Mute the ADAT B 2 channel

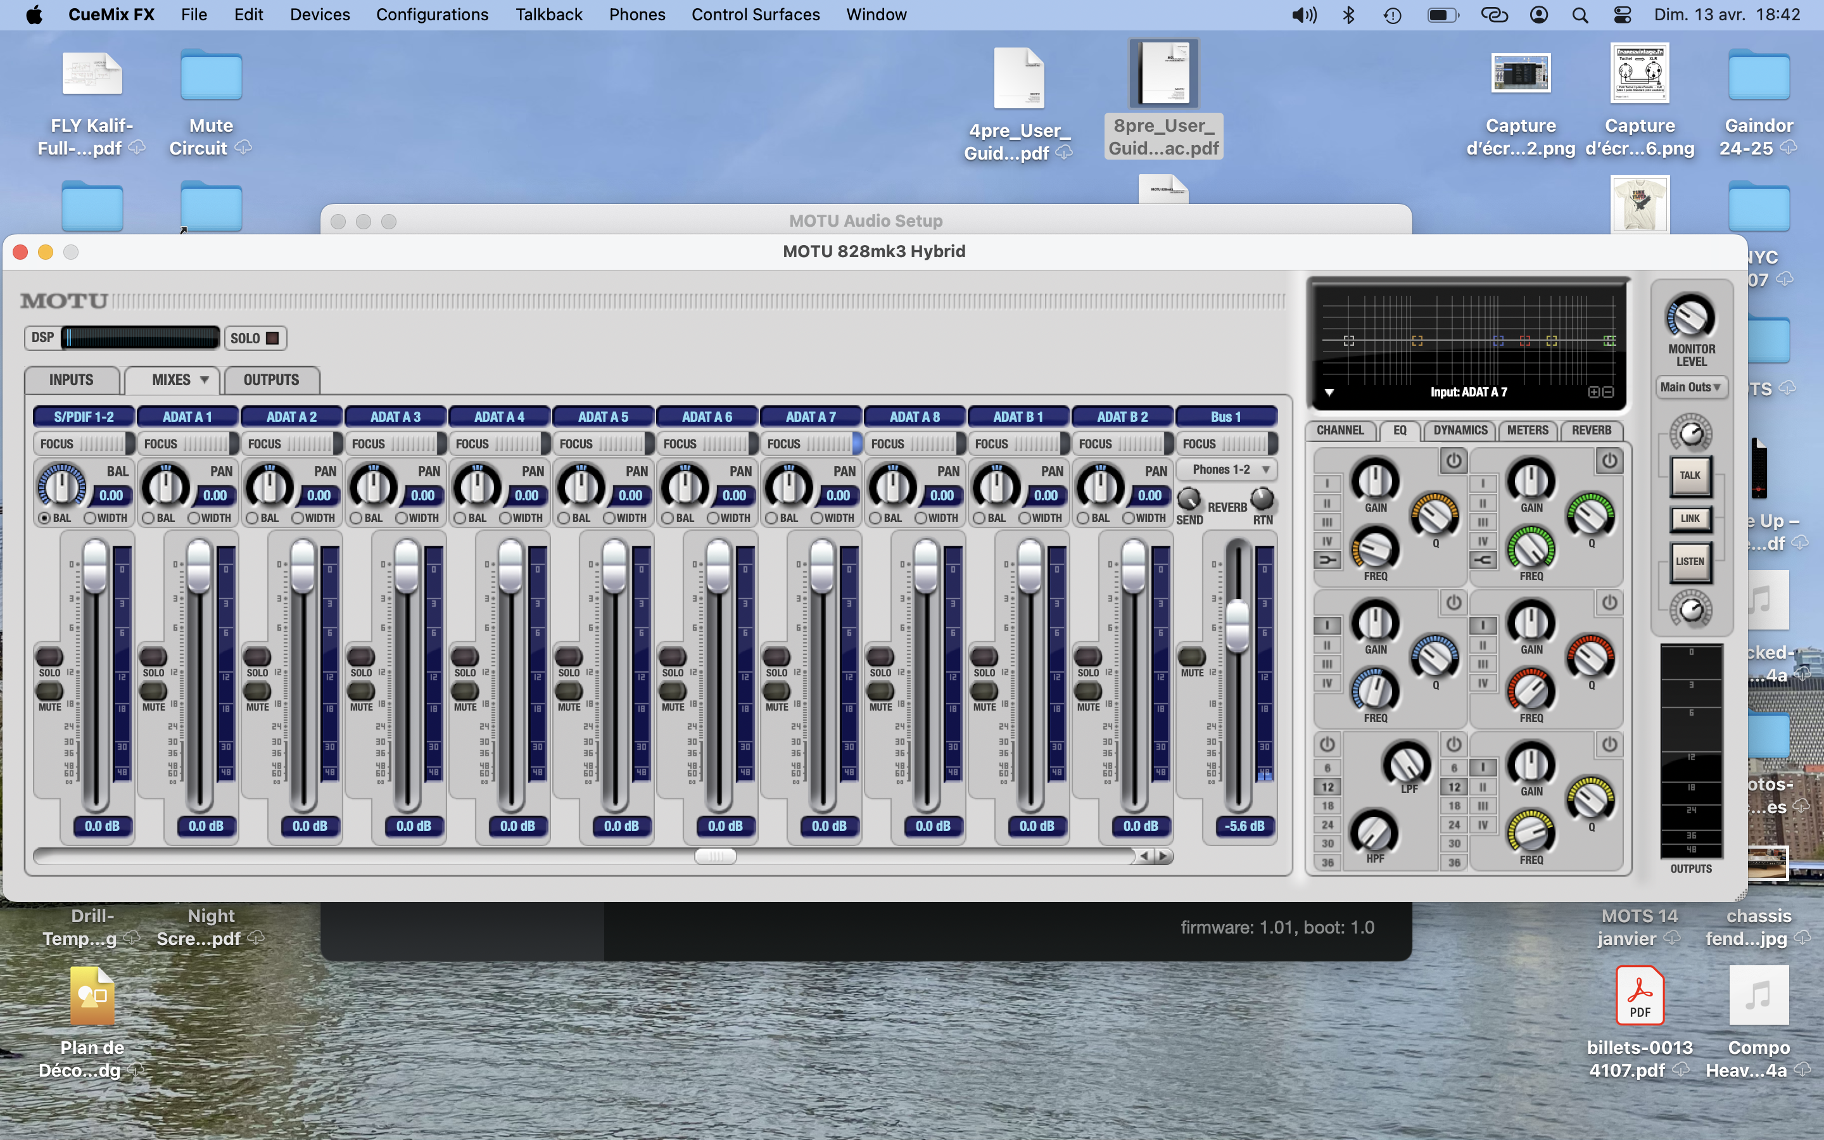click(x=1087, y=690)
